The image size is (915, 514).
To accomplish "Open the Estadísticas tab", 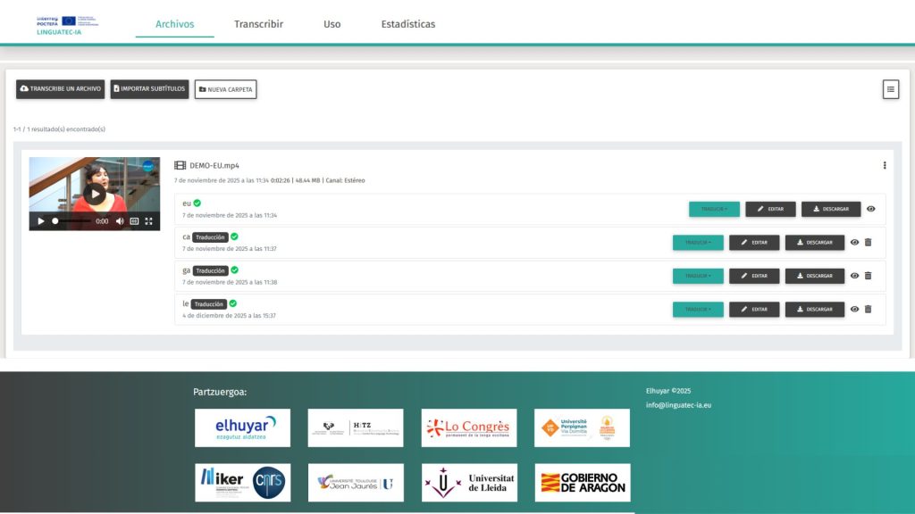I will point(407,24).
